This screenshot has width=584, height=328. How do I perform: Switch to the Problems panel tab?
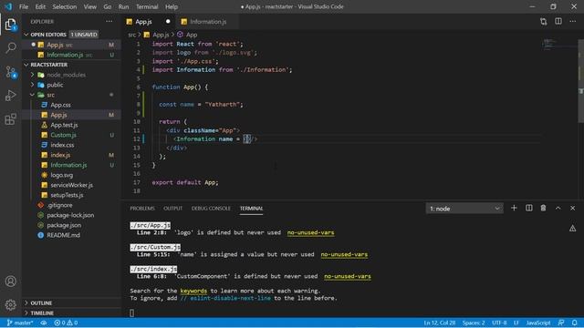coord(142,209)
